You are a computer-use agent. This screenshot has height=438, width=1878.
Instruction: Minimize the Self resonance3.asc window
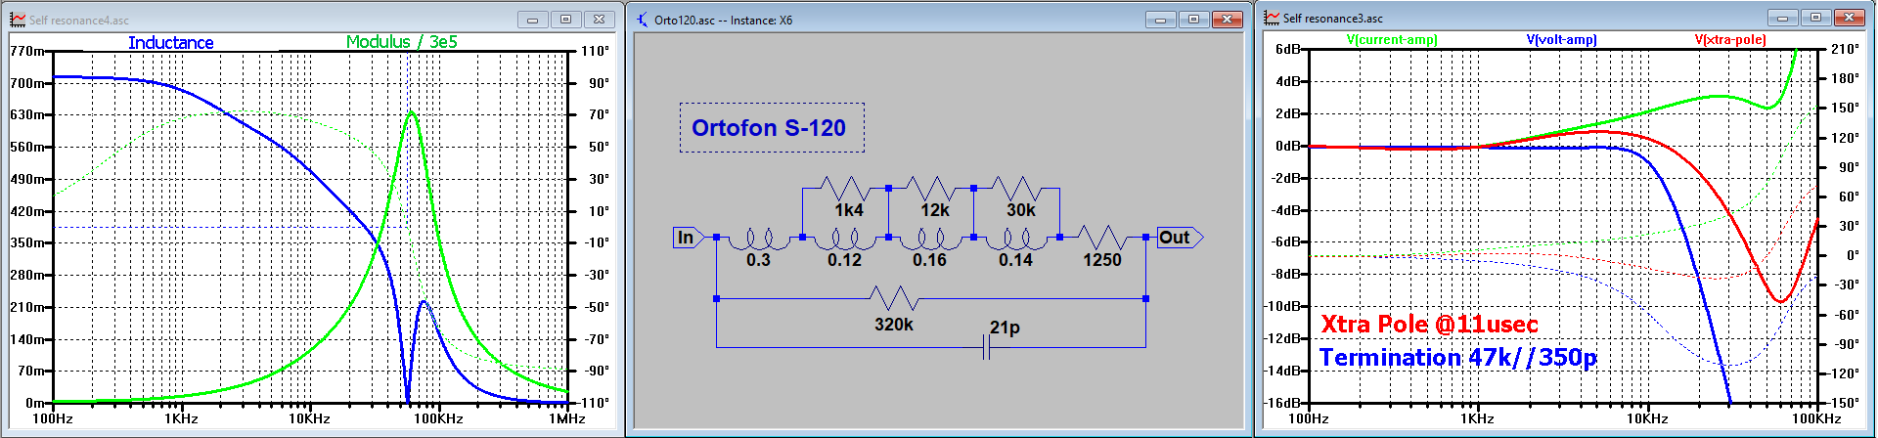[1783, 18]
